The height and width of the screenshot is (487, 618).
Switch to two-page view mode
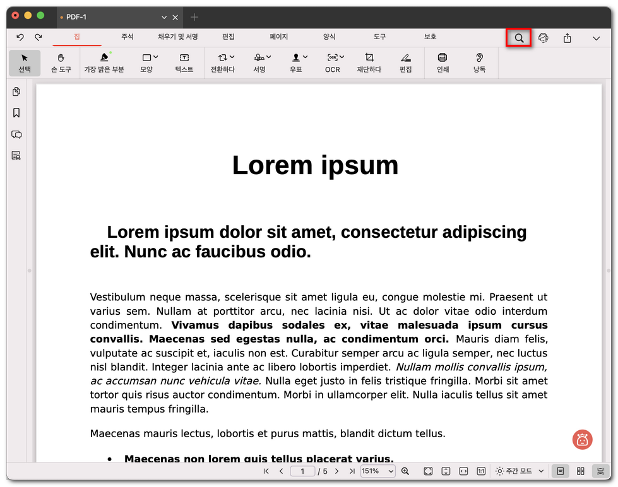(580, 471)
